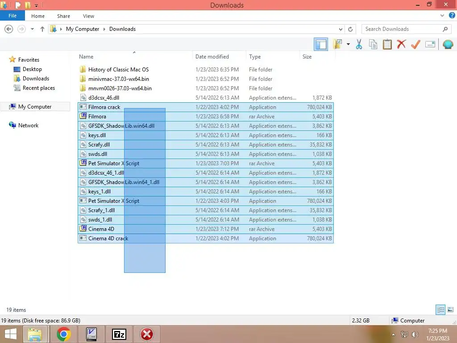Open the folder options toolbar icon

[338, 44]
